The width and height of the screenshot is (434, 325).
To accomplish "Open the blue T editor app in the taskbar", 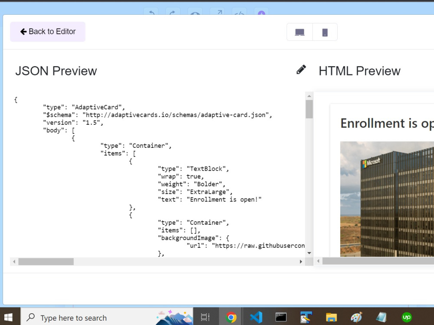I will pyautogui.click(x=306, y=317).
